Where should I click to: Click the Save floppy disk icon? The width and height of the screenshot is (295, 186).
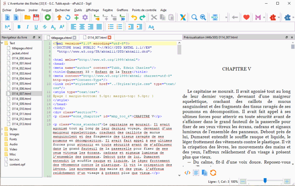(x=36, y=17)
